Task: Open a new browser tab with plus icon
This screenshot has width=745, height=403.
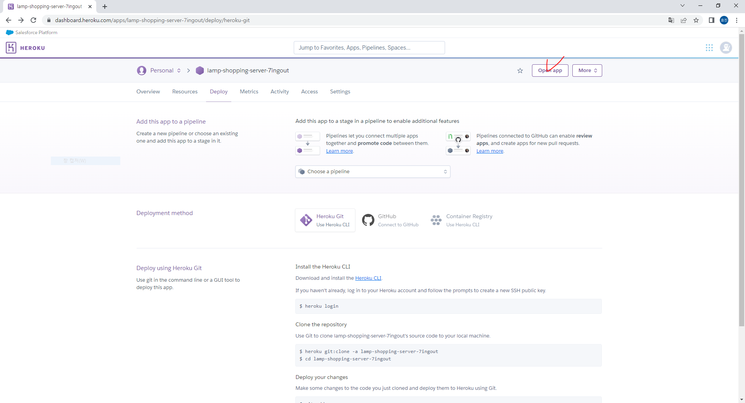Action: (x=105, y=7)
